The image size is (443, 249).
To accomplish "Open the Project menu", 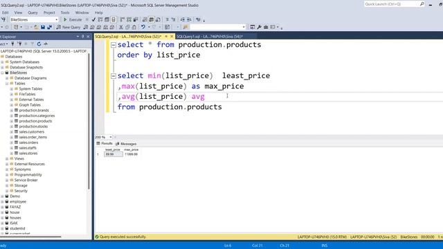I will tap(49, 12).
